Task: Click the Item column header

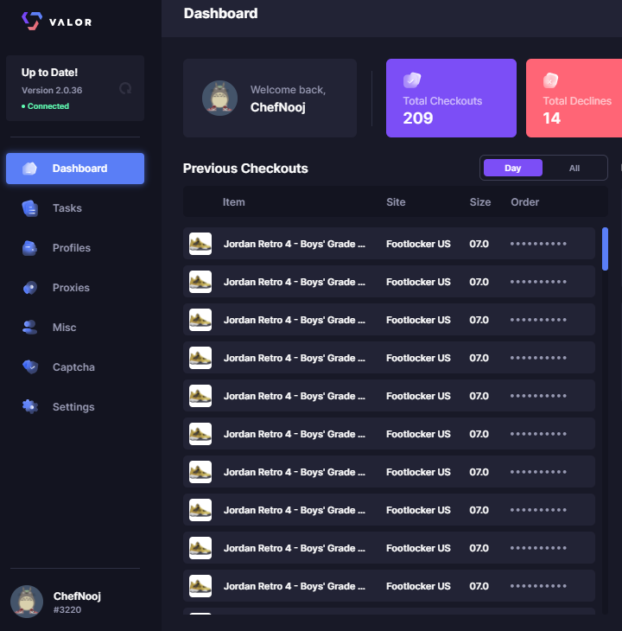Action: click(x=233, y=202)
